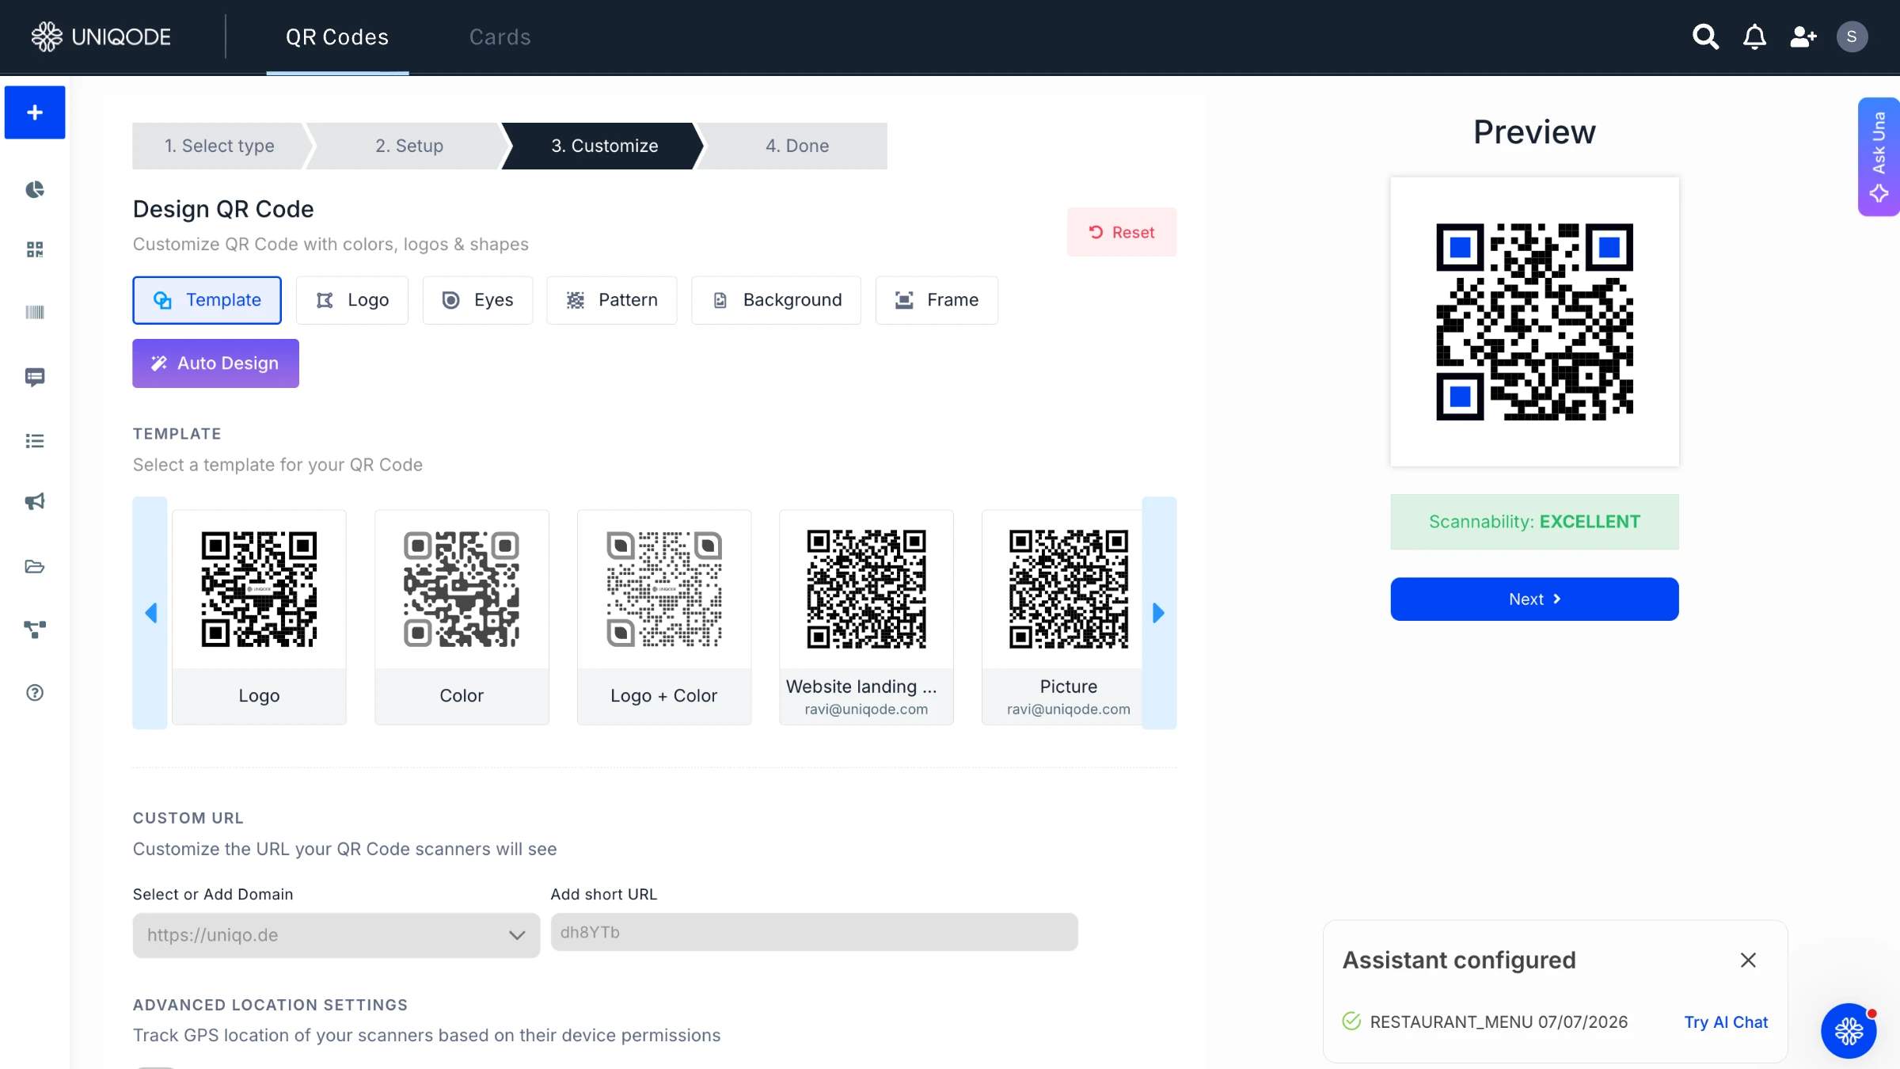Close the Assistant configured popup
The image size is (1900, 1069).
tap(1748, 960)
